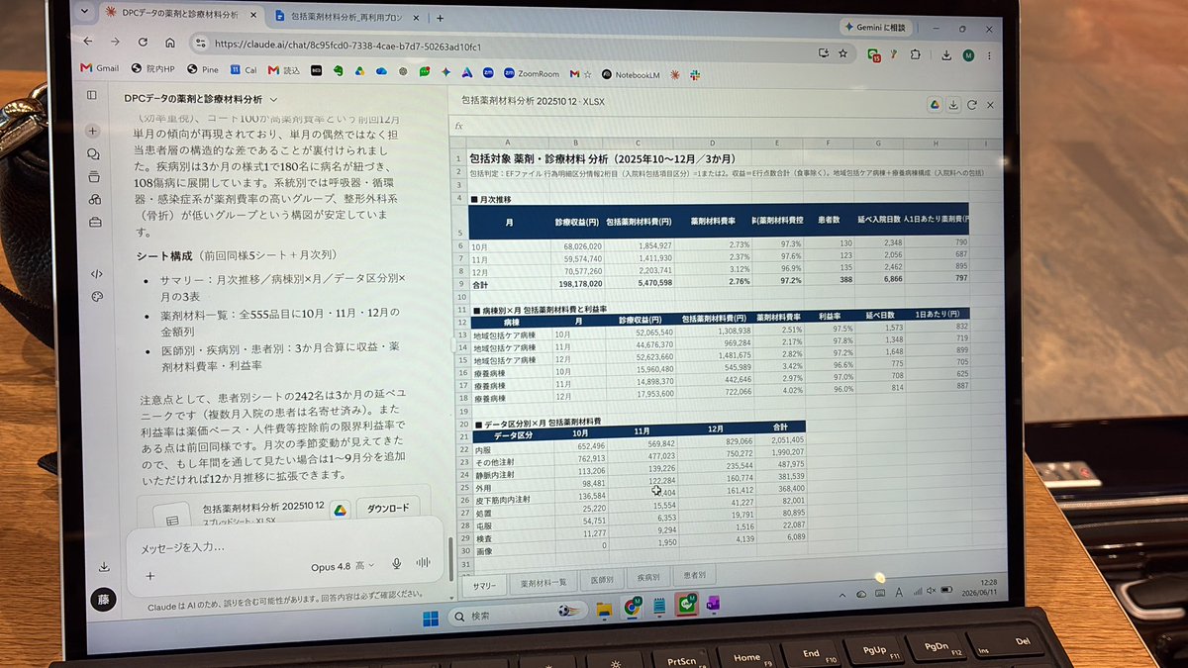This screenshot has width=1188, height=668.
Task: Open the Chrome profile M avatar
Action: [967, 56]
